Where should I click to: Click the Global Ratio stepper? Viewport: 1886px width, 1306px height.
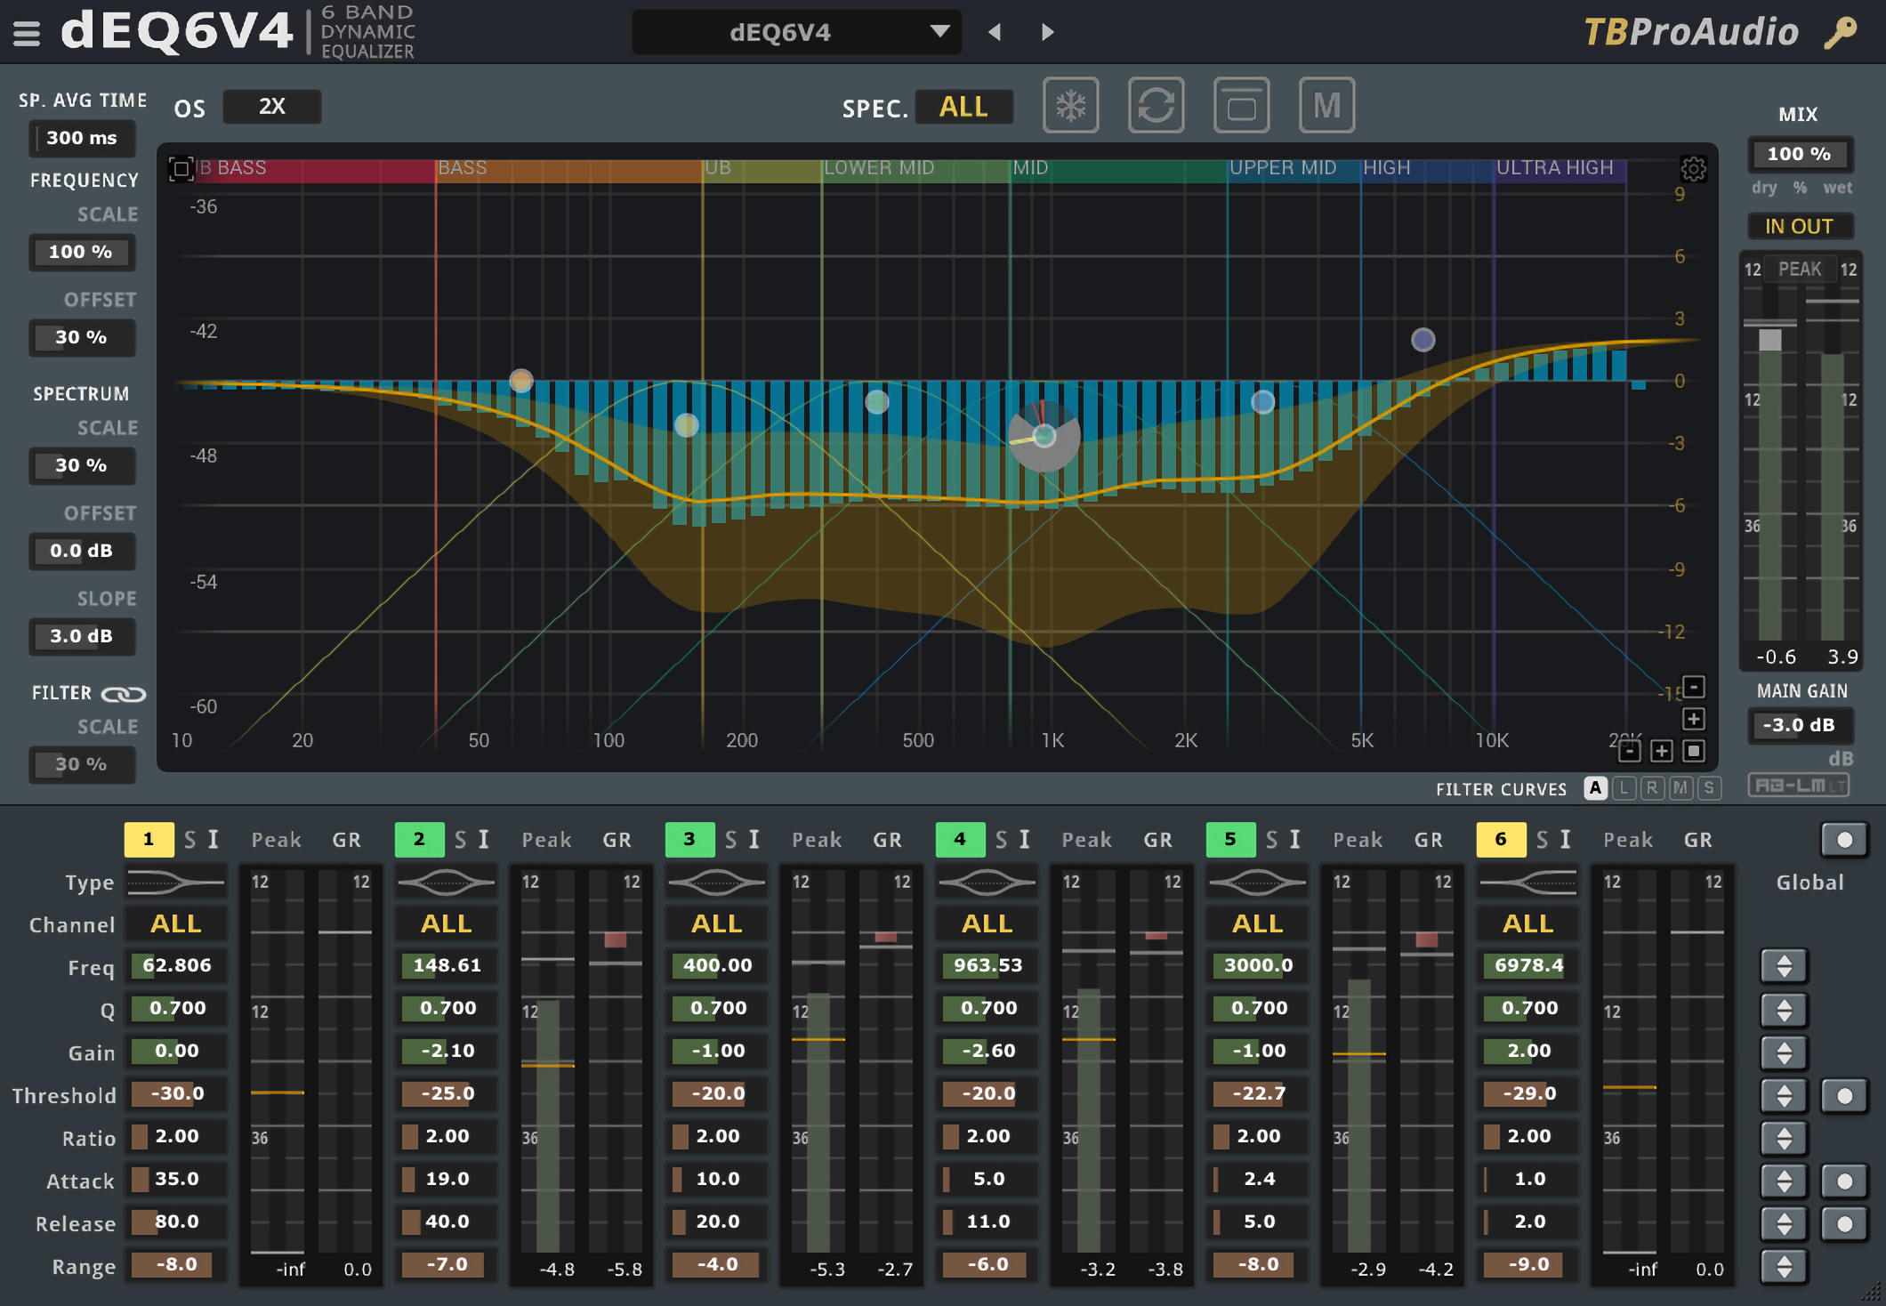[1784, 1138]
